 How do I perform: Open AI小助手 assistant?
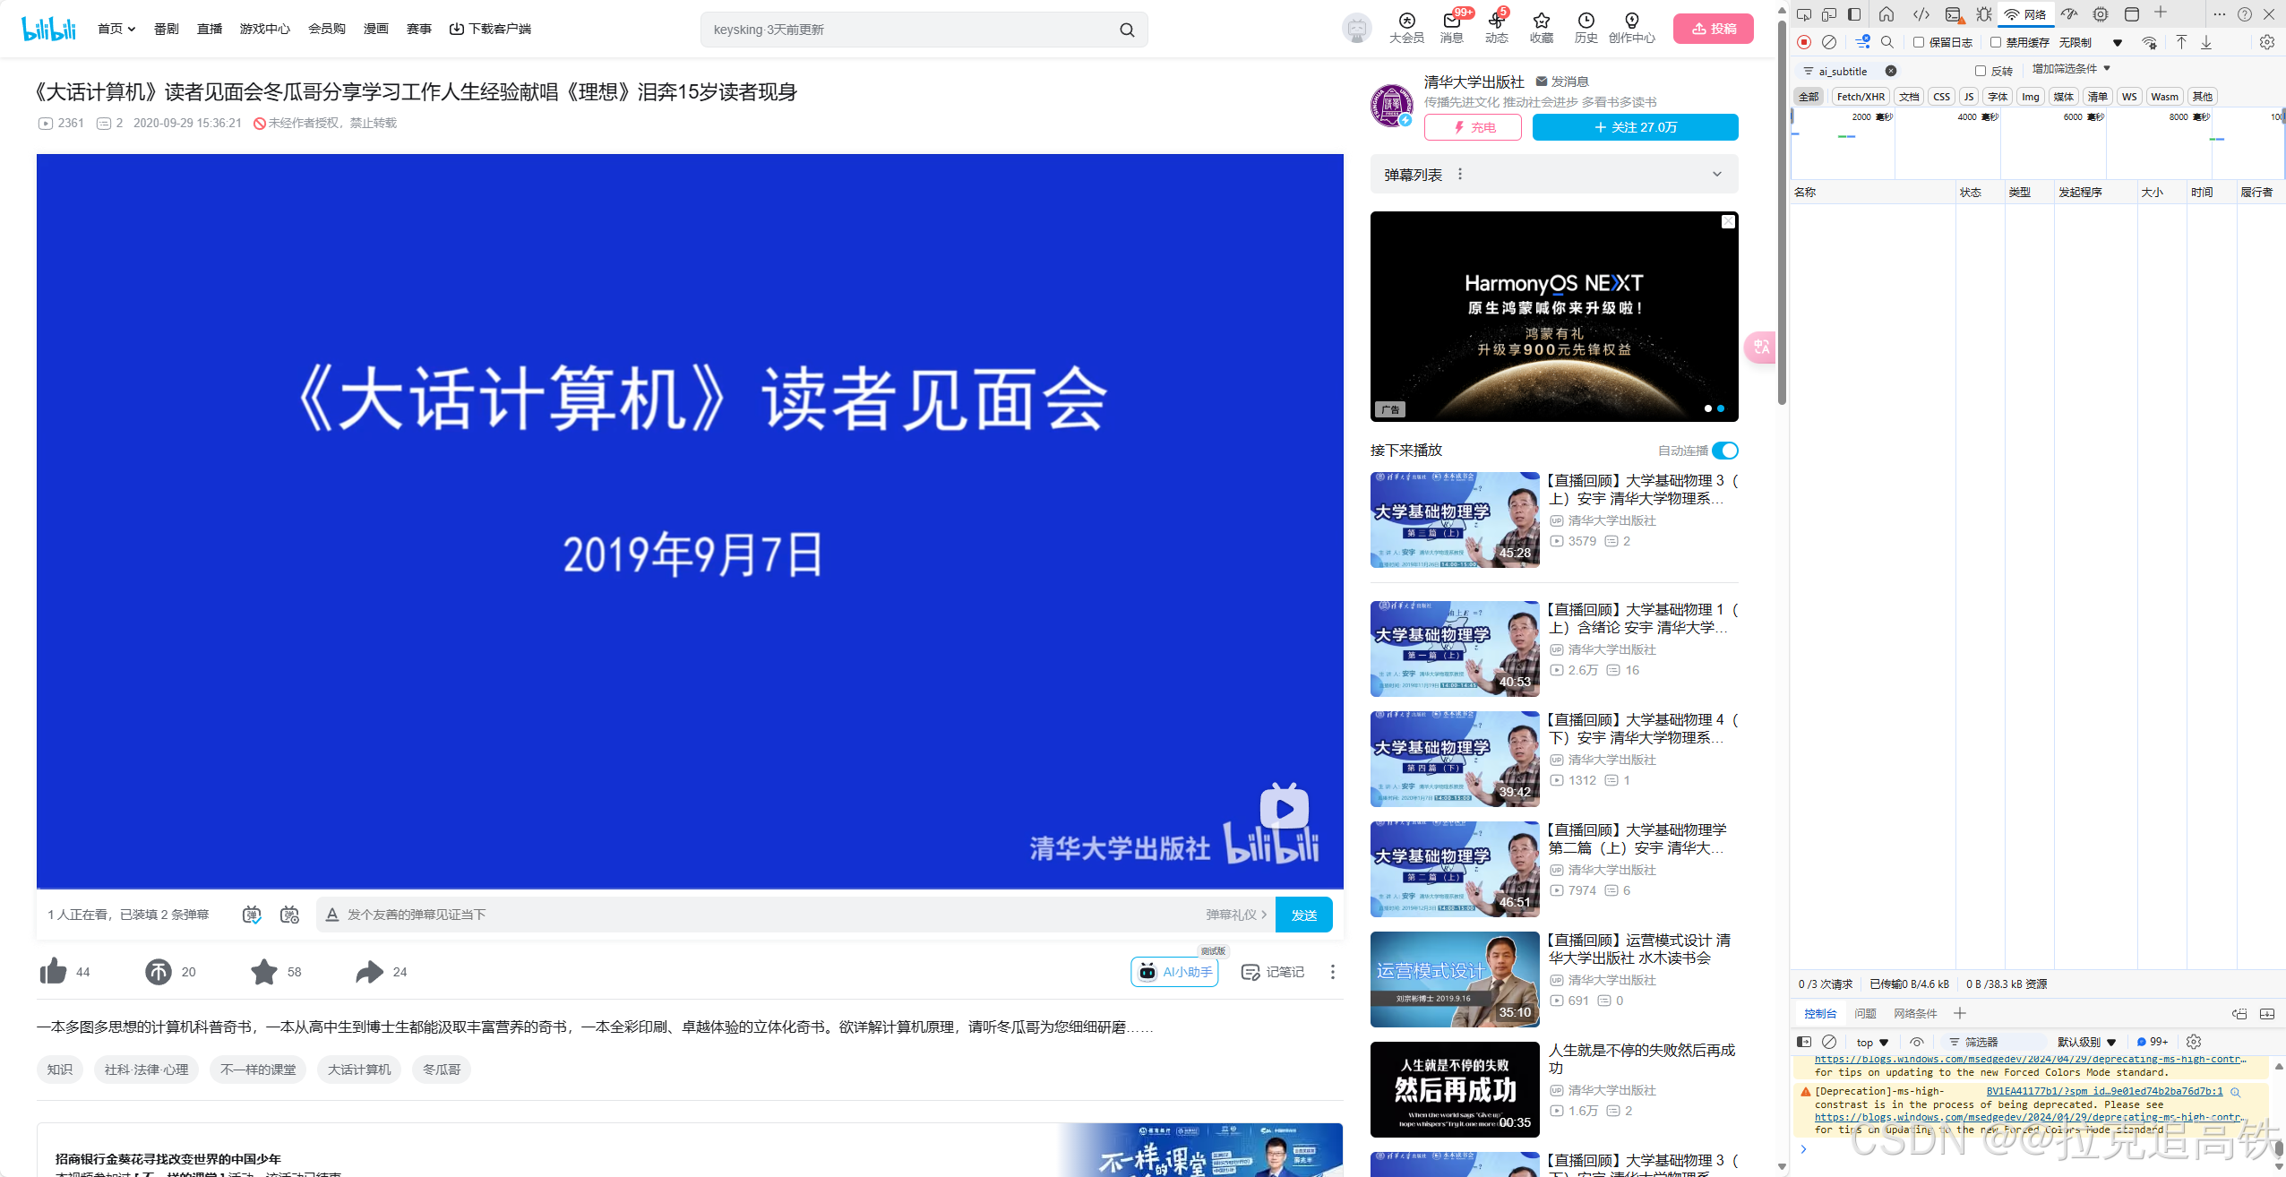tap(1174, 972)
